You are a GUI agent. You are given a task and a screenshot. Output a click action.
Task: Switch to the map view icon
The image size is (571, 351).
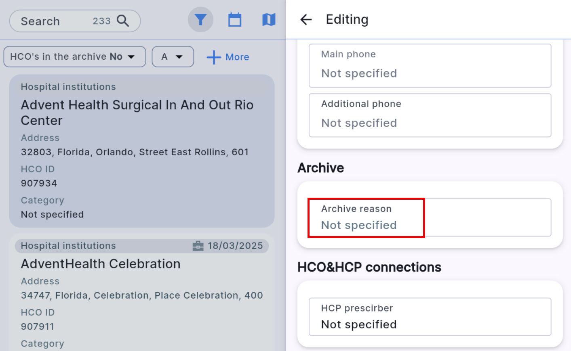(x=269, y=19)
